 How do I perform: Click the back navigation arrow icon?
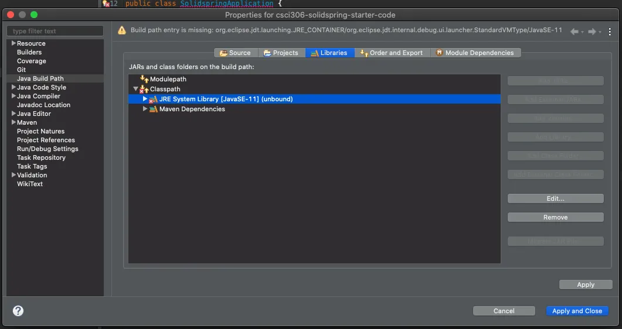coord(575,32)
